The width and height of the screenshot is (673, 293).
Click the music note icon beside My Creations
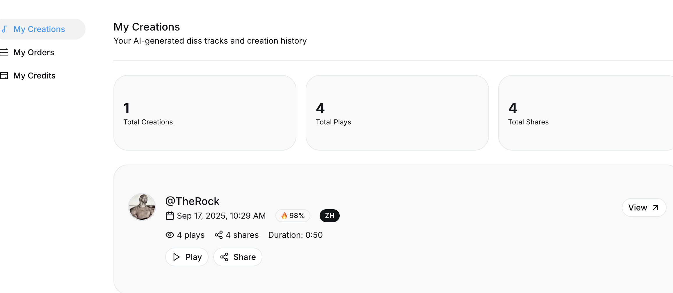click(4, 29)
